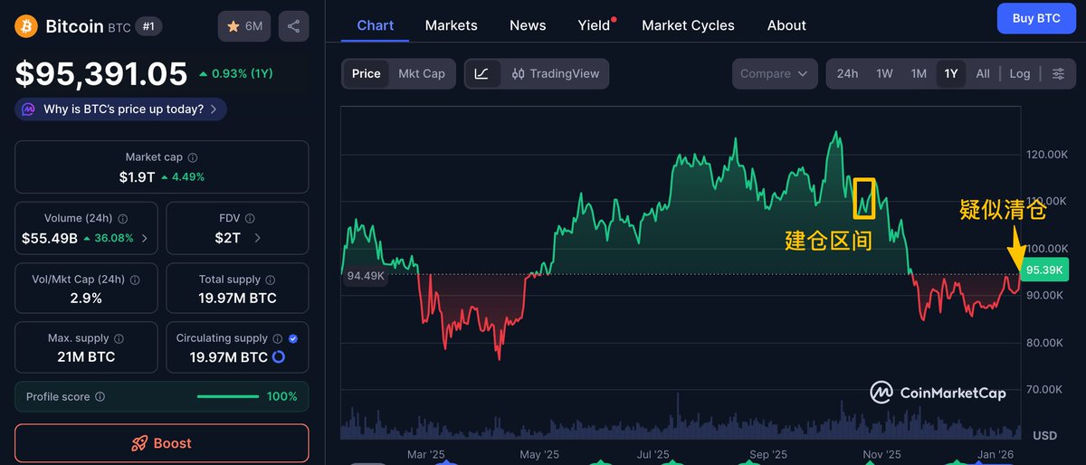Switch to TradingView candlestick chart
This screenshot has height=465, width=1086.
point(555,73)
